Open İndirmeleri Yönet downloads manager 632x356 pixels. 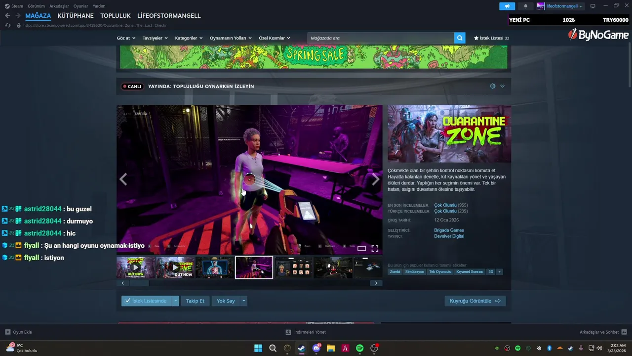click(306, 332)
